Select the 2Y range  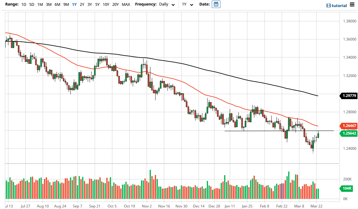[x=82, y=4]
